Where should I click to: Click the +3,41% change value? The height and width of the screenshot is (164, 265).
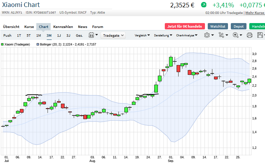(x=223, y=5)
